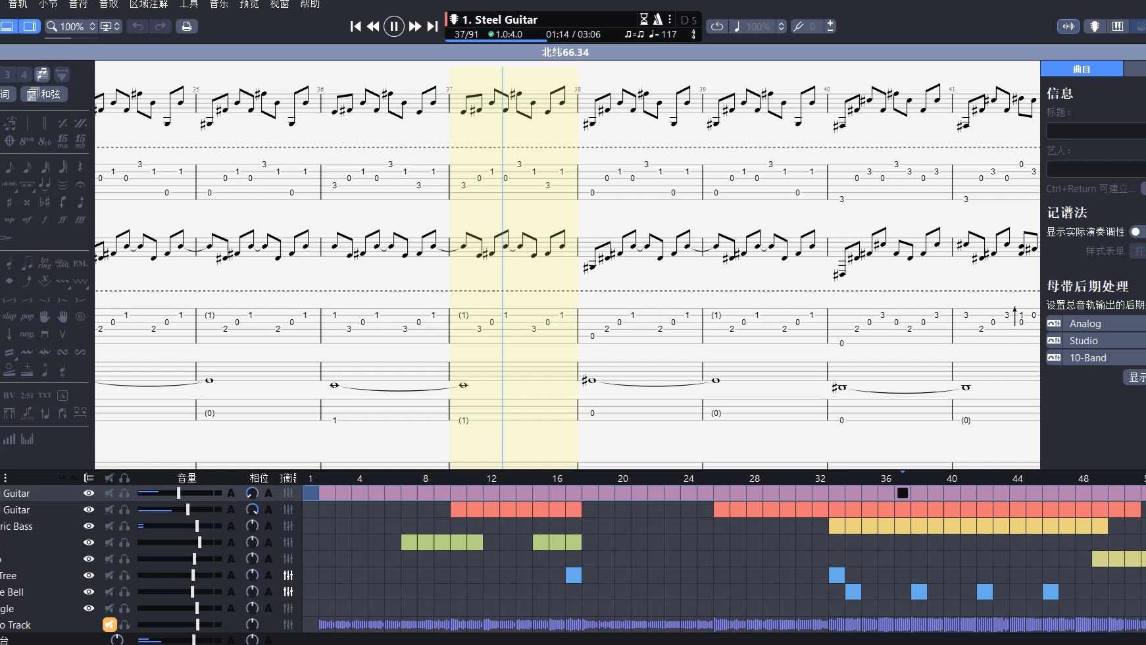The height and width of the screenshot is (645, 1146).
Task: Click the 1. Steel Guitar track name
Action: [x=500, y=19]
